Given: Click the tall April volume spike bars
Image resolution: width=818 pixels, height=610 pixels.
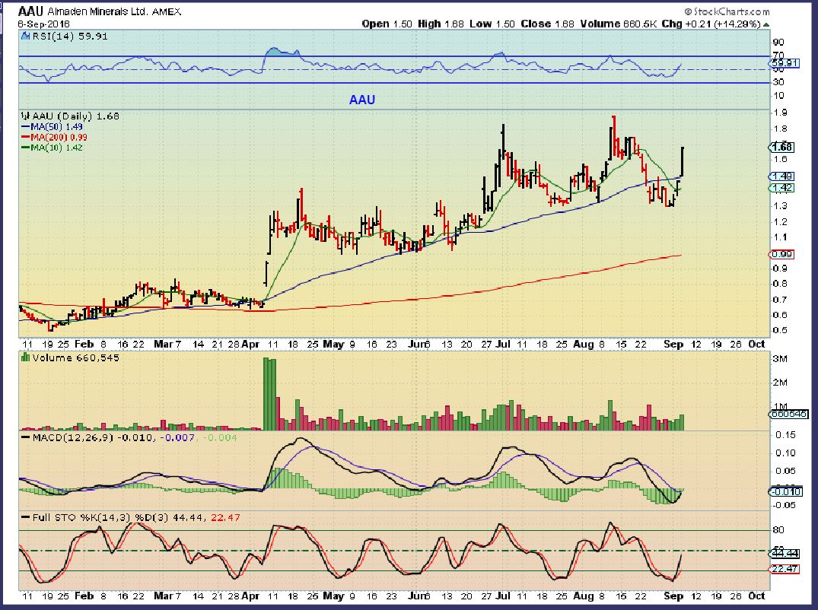Looking at the screenshot, I should pos(269,394).
